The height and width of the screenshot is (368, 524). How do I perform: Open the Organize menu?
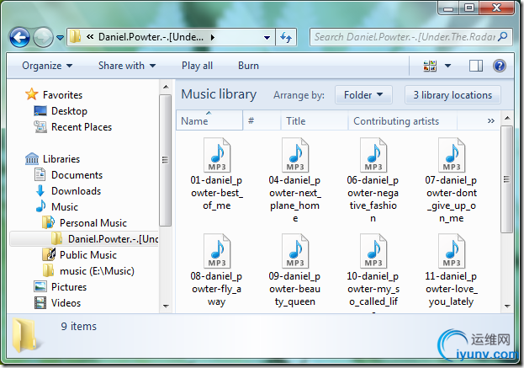tap(47, 66)
